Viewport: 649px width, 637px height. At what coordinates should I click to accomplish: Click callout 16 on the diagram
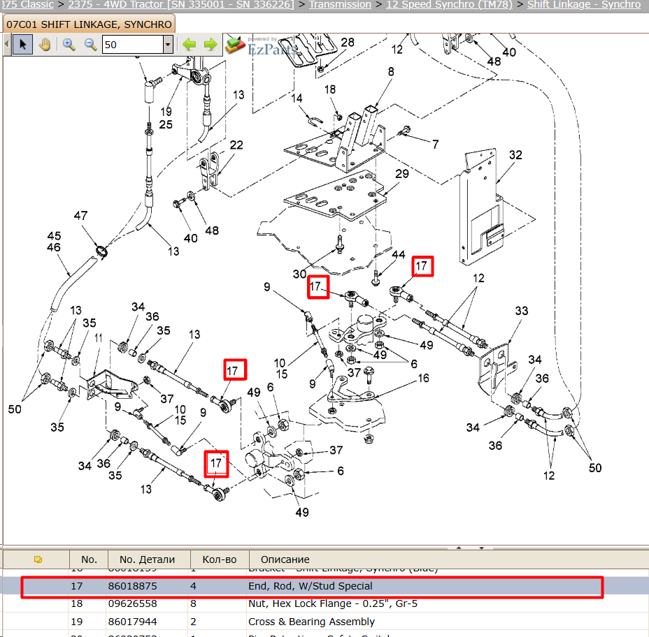[423, 379]
